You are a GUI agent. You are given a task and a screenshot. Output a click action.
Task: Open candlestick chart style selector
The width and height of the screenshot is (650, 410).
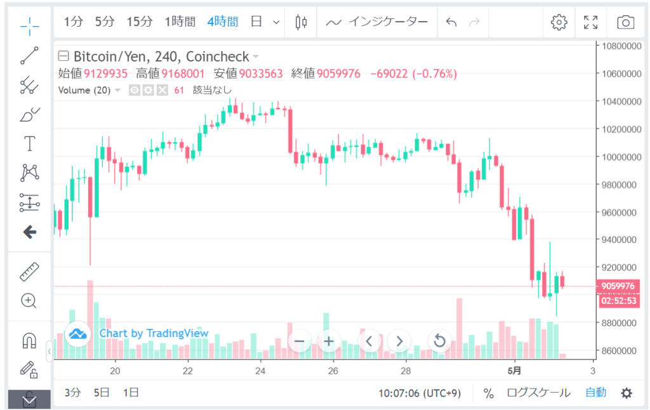(x=301, y=22)
